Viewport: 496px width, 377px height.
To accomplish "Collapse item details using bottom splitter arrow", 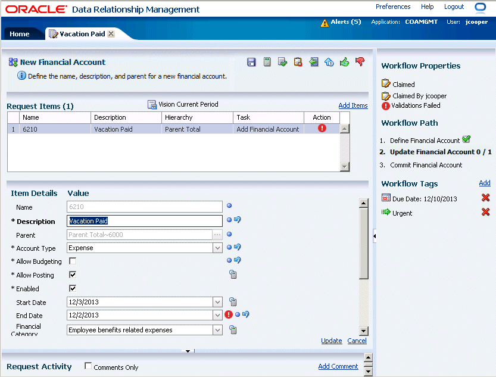I will coord(188,351).
